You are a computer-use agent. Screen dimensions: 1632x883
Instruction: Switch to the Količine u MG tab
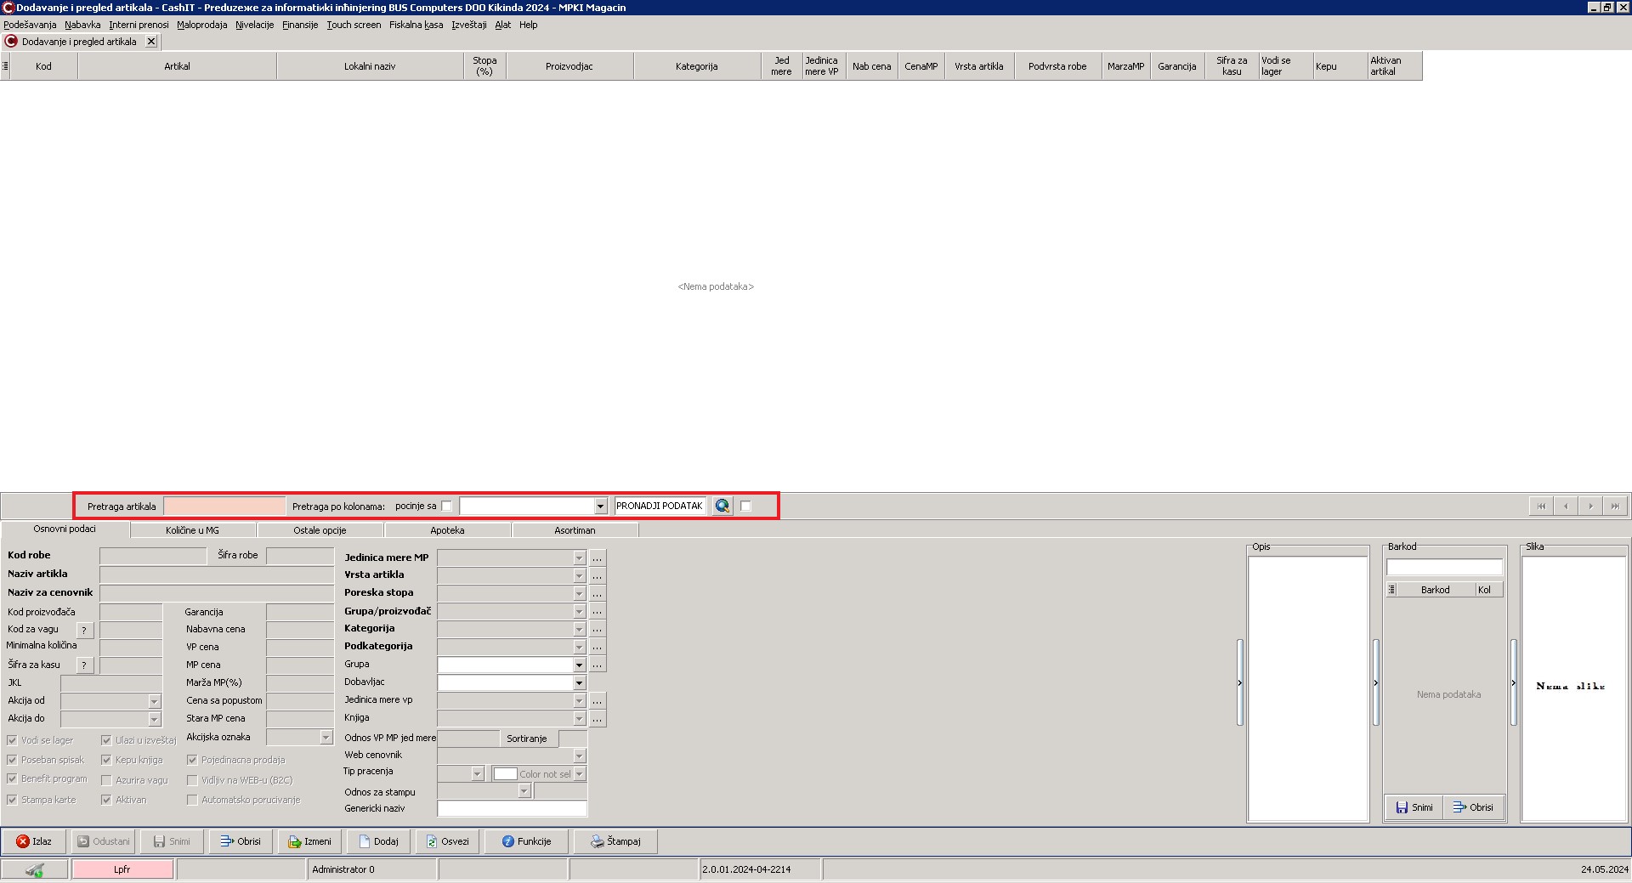[193, 530]
